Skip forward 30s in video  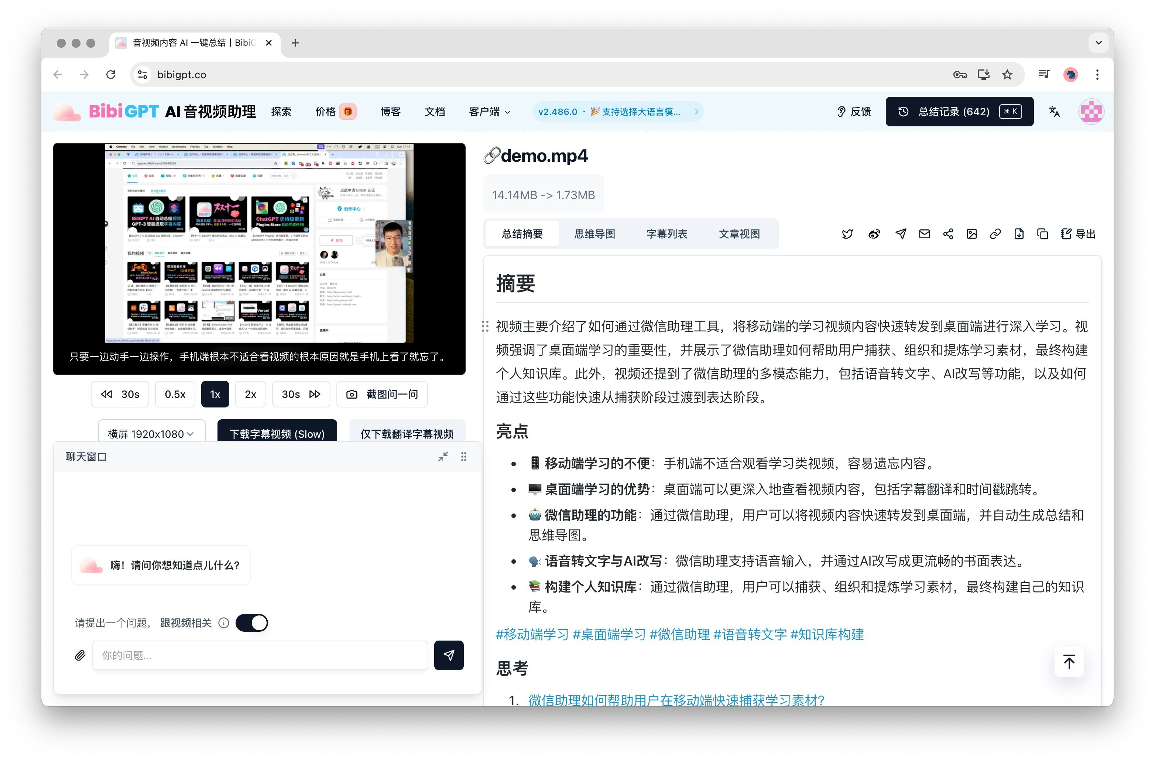pyautogui.click(x=301, y=394)
